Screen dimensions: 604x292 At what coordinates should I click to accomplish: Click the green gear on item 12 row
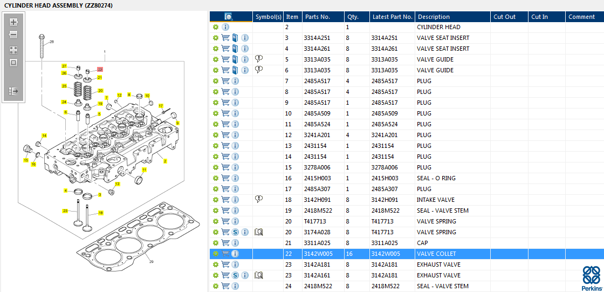coord(216,135)
